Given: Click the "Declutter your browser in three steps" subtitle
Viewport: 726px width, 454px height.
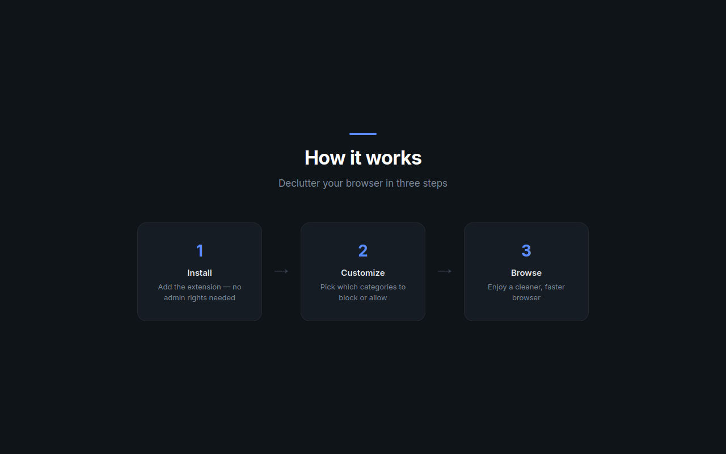Looking at the screenshot, I should 363,183.
